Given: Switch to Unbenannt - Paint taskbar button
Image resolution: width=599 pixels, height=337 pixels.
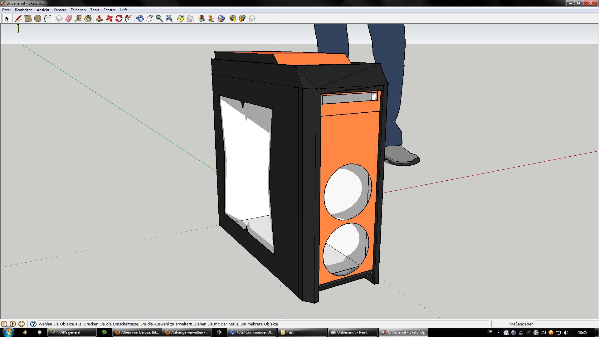Looking at the screenshot, I should [353, 332].
